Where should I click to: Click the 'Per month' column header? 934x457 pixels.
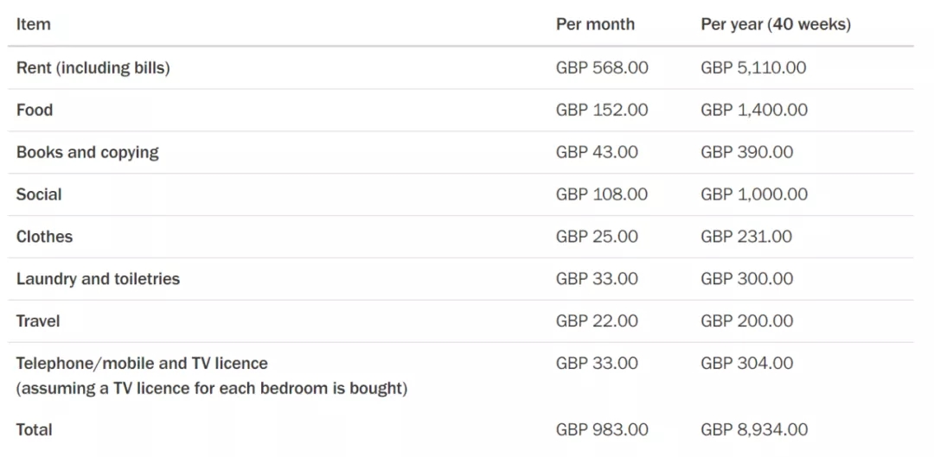tap(595, 24)
